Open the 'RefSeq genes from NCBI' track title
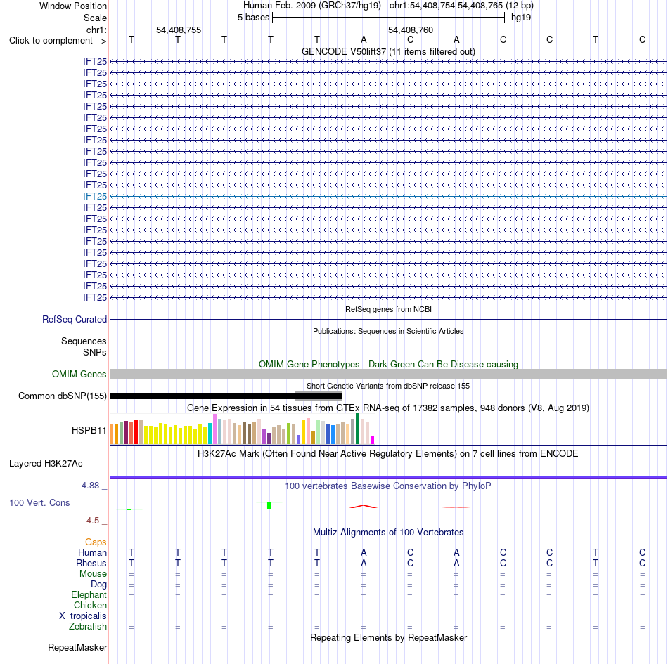 click(388, 309)
